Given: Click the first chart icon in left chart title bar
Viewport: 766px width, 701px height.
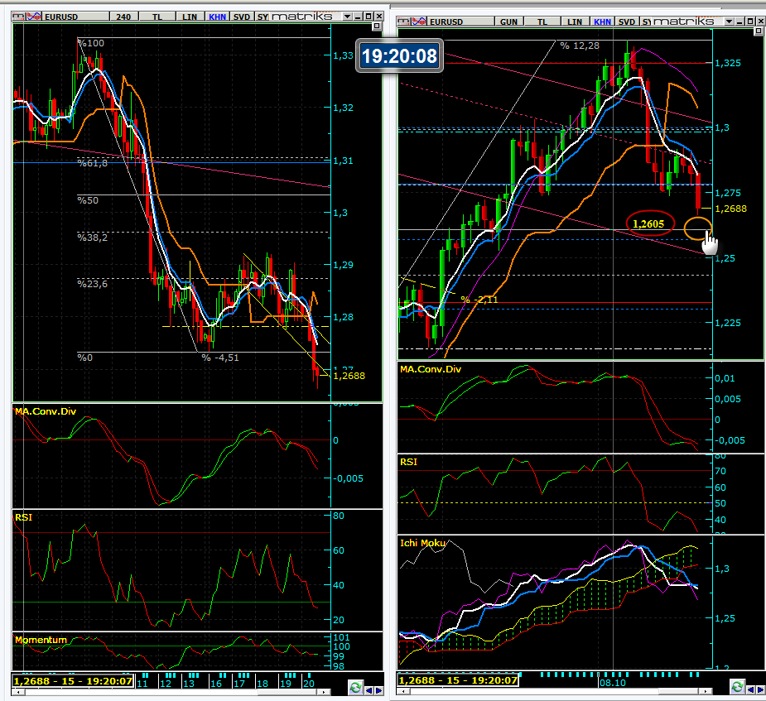Looking at the screenshot, I should click(x=18, y=17).
